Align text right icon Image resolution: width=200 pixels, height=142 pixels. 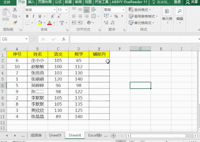tap(87, 16)
